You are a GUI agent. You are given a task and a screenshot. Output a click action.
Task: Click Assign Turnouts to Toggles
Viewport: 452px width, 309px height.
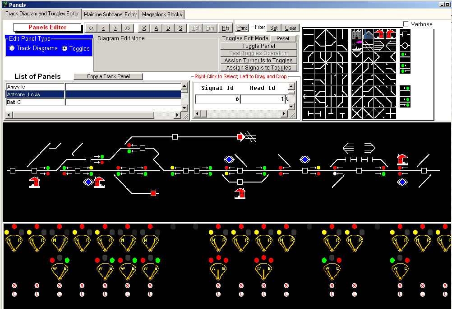click(x=258, y=61)
